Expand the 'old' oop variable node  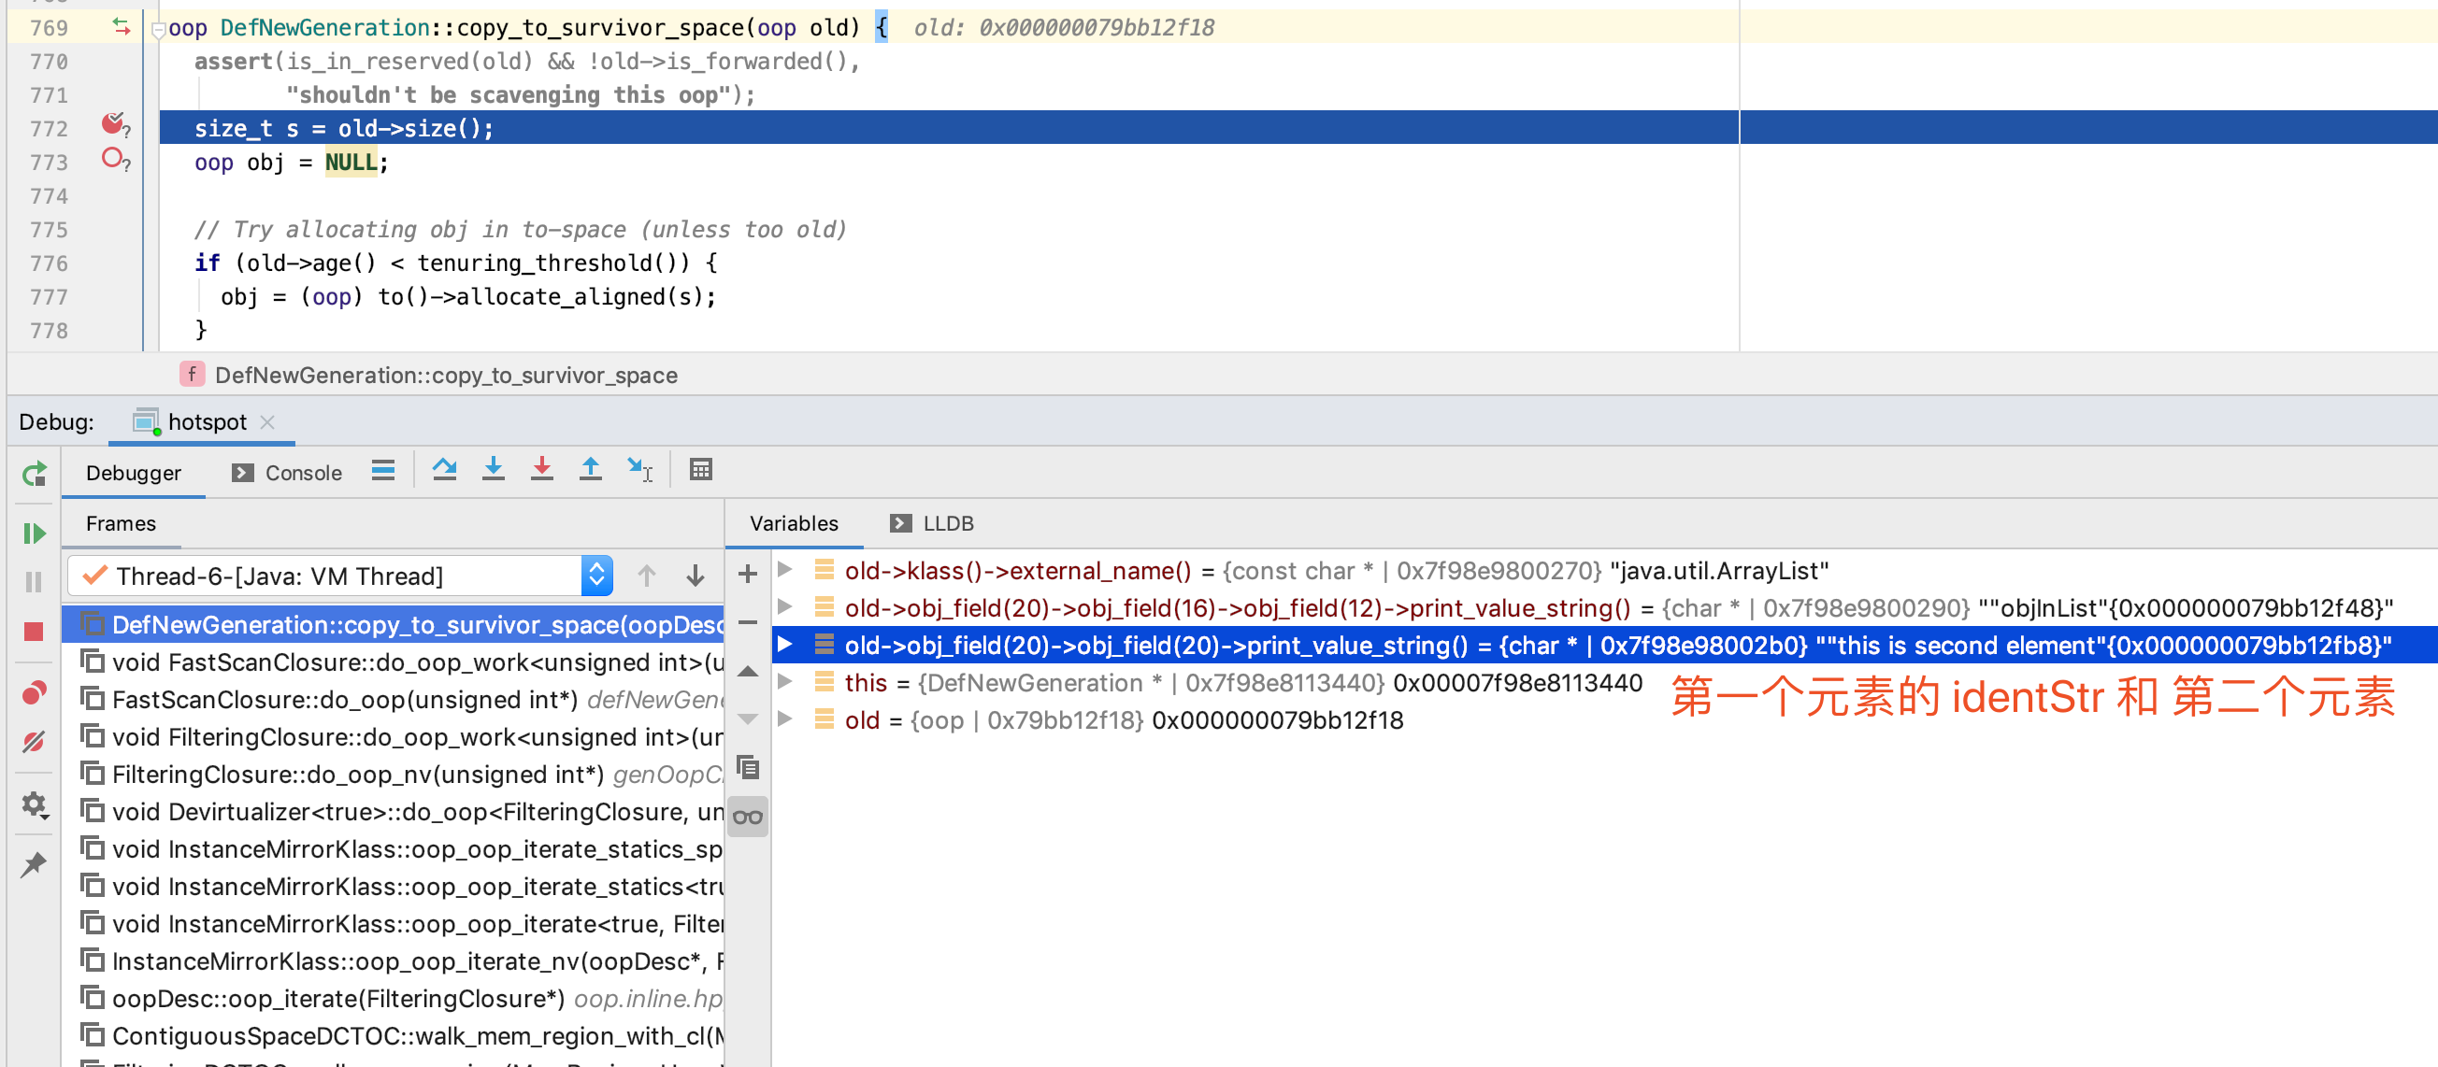(784, 719)
